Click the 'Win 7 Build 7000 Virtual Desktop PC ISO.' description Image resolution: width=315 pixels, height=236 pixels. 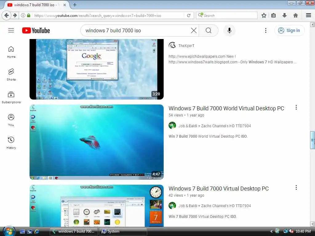(x=203, y=217)
